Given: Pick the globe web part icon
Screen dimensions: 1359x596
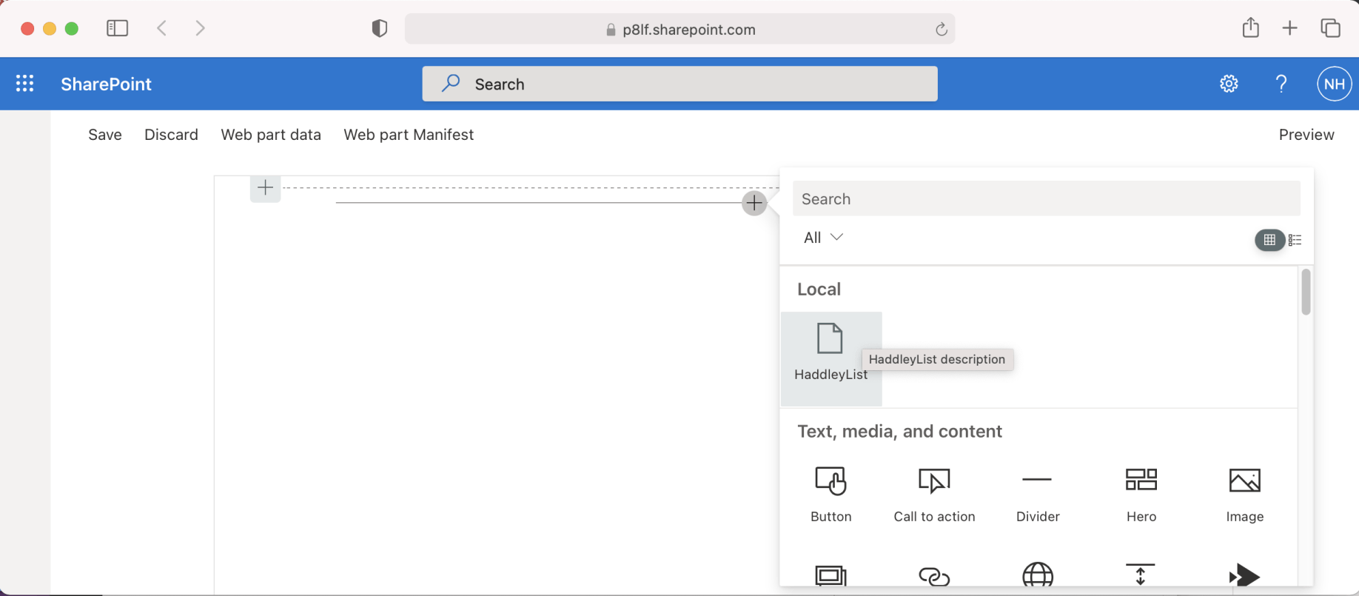Looking at the screenshot, I should point(1038,575).
